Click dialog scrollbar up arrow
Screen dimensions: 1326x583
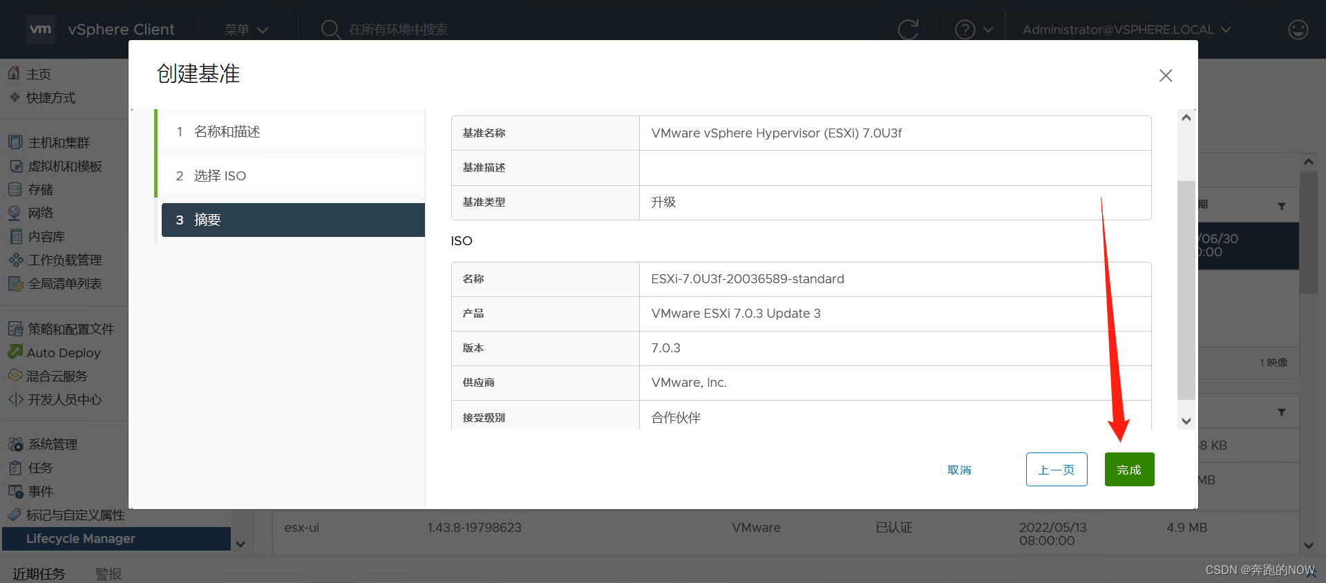[1186, 117]
